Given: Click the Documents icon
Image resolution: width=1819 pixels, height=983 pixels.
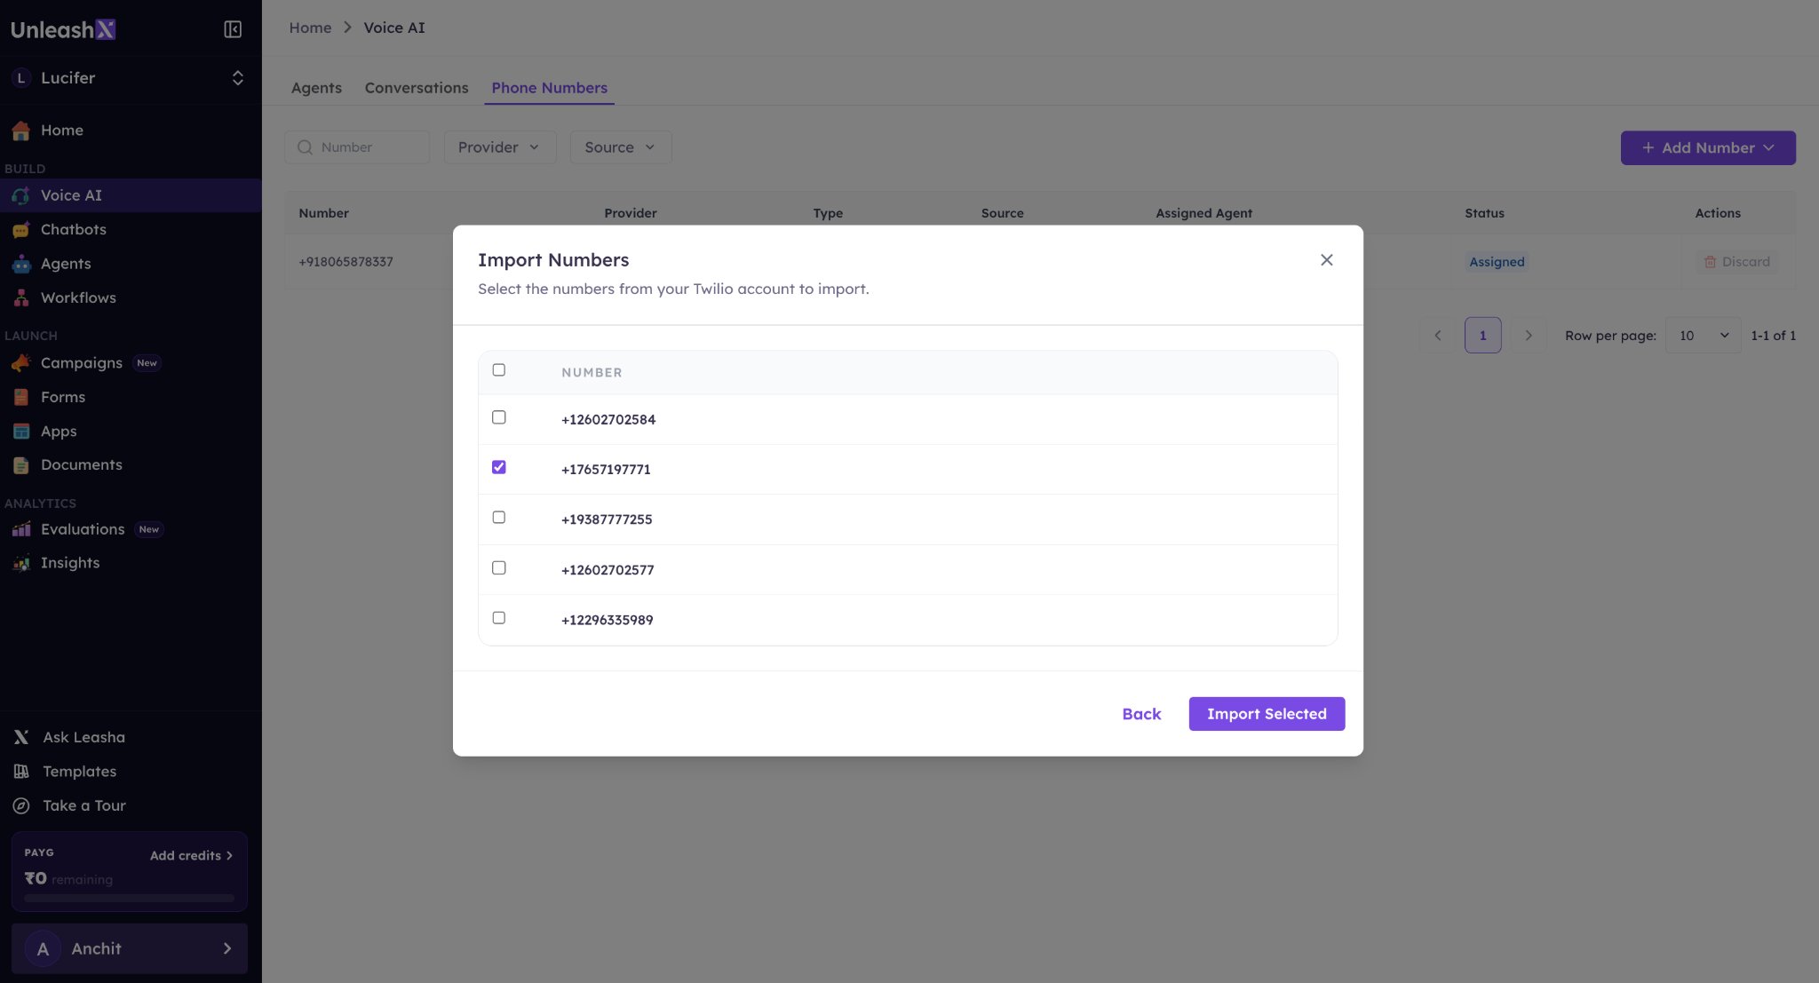Looking at the screenshot, I should coord(21,465).
